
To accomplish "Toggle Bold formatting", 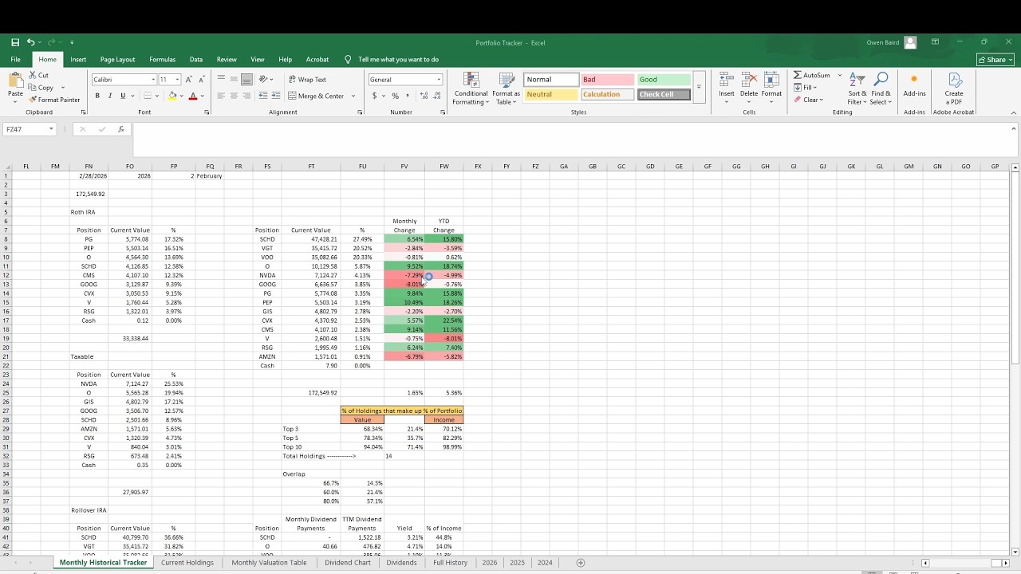I will point(97,96).
